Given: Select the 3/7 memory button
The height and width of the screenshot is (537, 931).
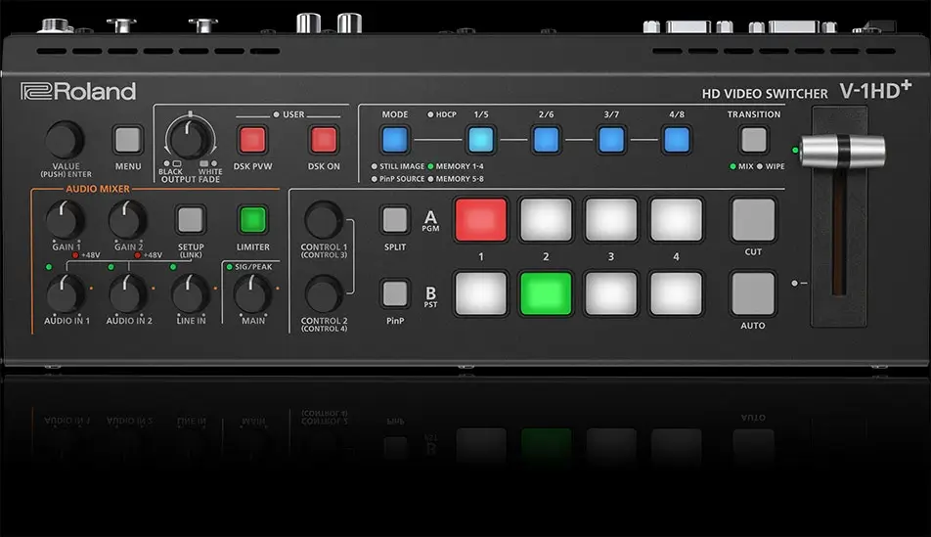Looking at the screenshot, I should click(x=611, y=140).
